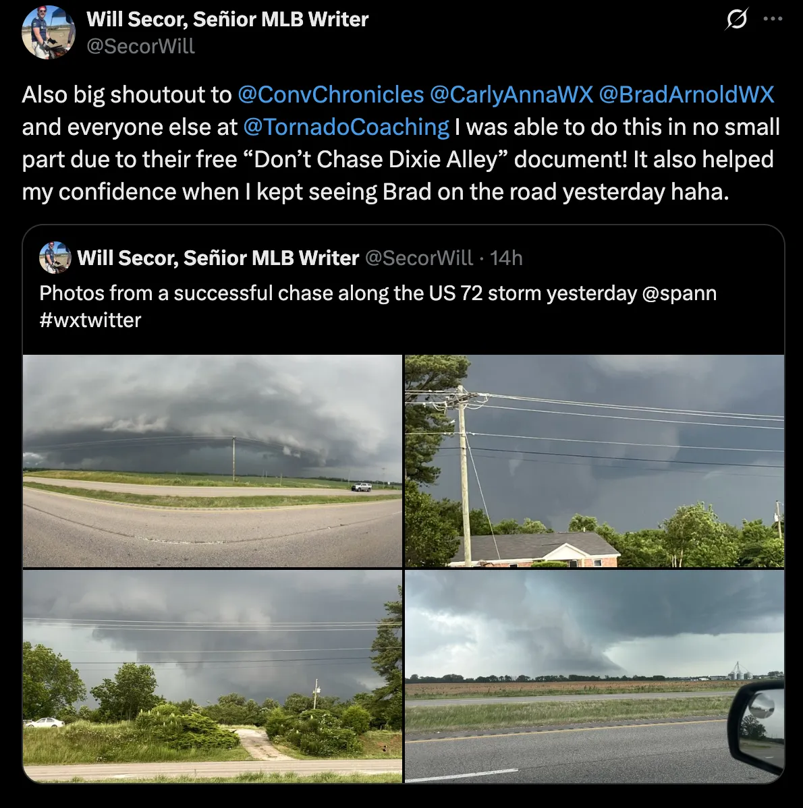Click the Grok slash-circle icon

pos(736,20)
